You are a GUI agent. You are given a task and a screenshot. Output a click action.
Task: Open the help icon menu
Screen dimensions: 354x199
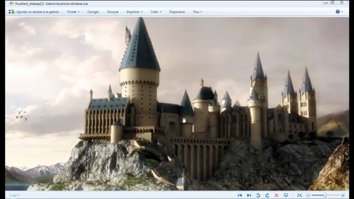pyautogui.click(x=339, y=11)
